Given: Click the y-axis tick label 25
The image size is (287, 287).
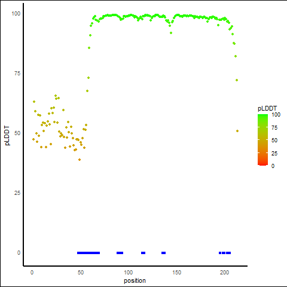Looking at the screenshot, I should pyautogui.click(x=17, y=193).
